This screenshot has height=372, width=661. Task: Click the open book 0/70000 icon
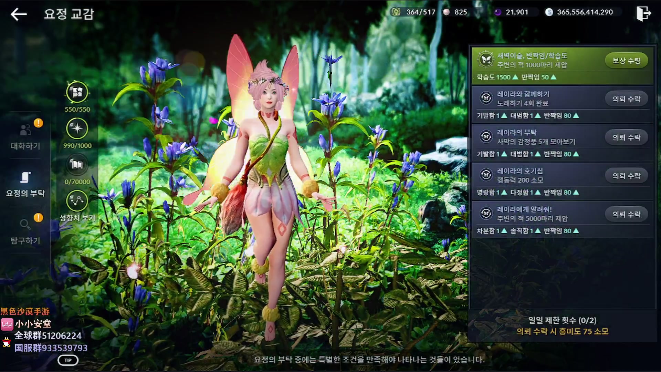click(77, 165)
